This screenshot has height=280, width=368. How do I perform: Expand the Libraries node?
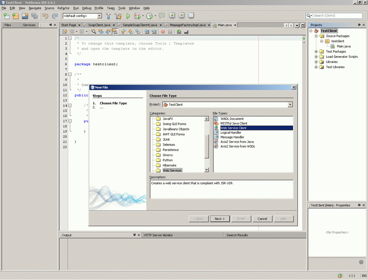(x=316, y=62)
